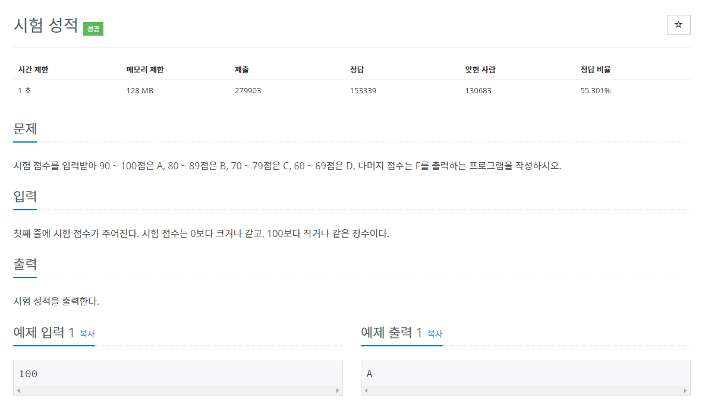Click the 정답 비율 column header

pyautogui.click(x=596, y=70)
